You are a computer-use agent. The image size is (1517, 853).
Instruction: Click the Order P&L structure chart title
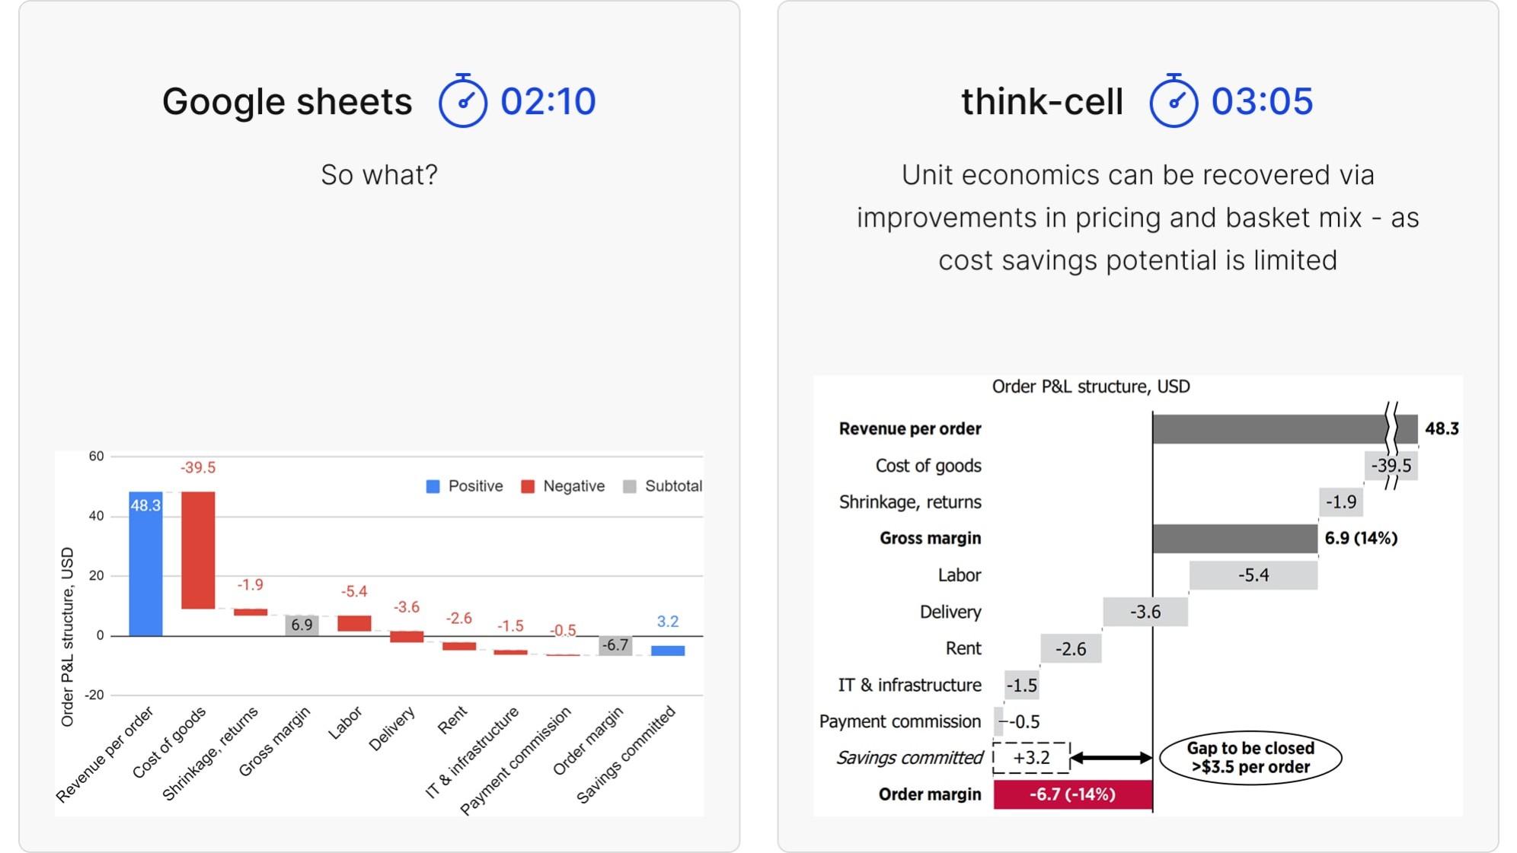pyautogui.click(x=1090, y=387)
